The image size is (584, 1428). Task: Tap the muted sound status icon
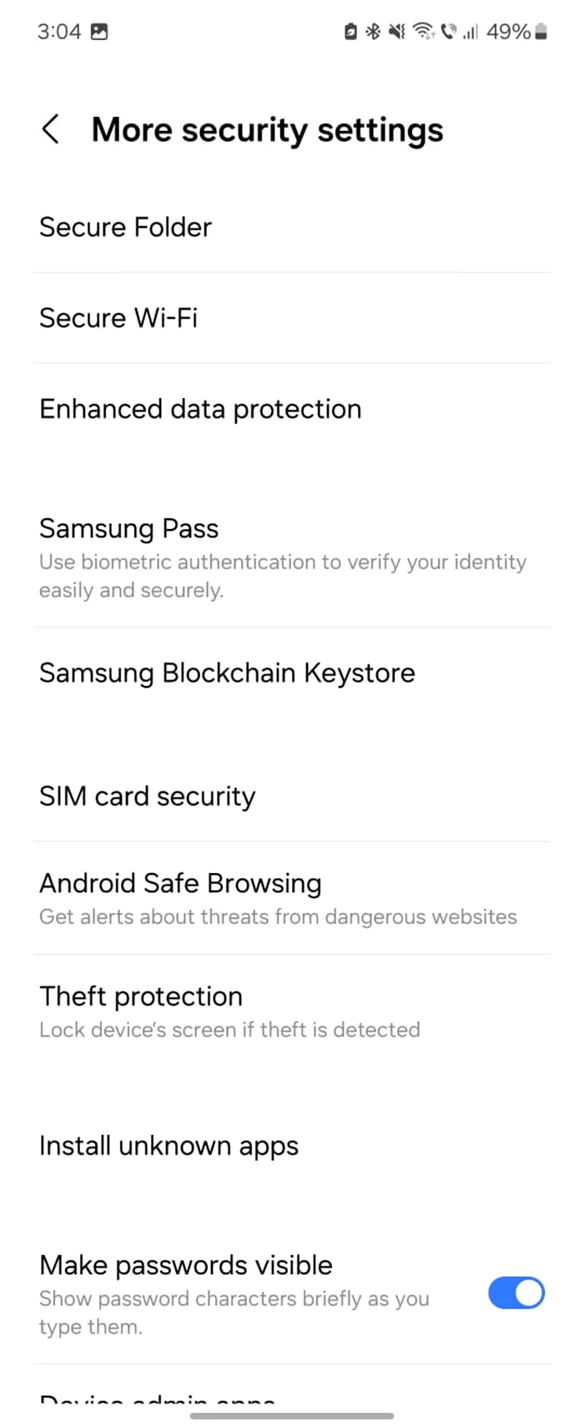pos(397,32)
